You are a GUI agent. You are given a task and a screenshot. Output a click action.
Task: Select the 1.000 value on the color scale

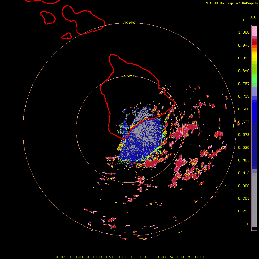pos(244,32)
